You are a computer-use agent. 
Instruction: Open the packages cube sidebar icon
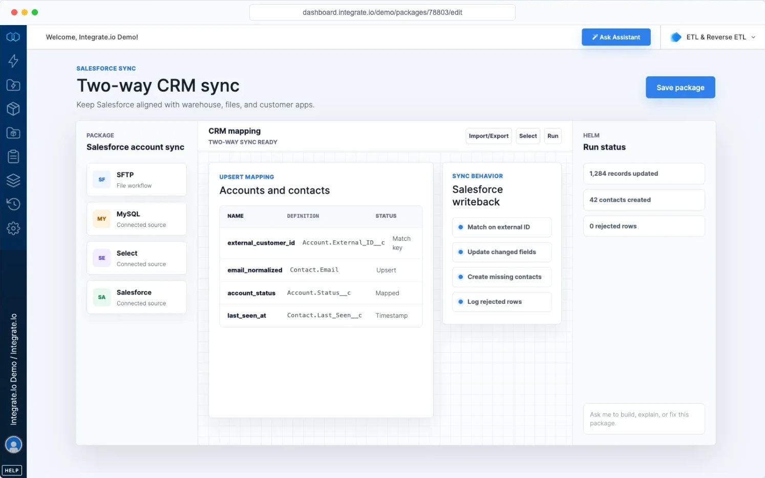(13, 109)
